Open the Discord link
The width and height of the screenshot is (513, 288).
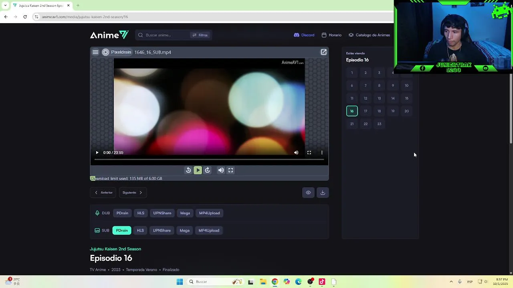pyautogui.click(x=304, y=35)
